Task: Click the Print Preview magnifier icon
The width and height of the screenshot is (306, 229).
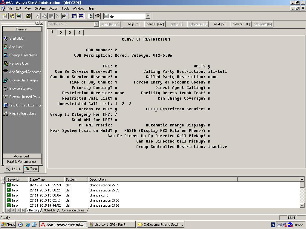Action: tap(90, 16)
